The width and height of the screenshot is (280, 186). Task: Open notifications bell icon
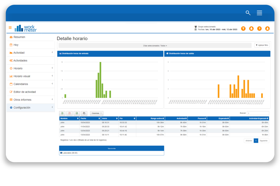[x=251, y=28]
